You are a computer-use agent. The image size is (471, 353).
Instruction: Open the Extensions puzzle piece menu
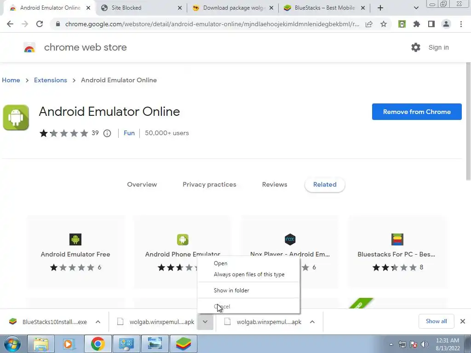(x=416, y=24)
